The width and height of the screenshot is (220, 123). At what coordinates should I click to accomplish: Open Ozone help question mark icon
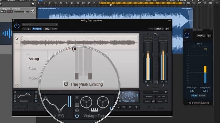pos(136,107)
